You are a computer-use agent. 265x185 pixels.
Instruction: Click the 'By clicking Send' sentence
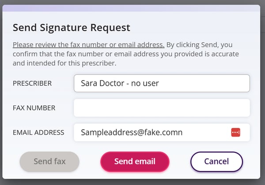click(x=199, y=45)
